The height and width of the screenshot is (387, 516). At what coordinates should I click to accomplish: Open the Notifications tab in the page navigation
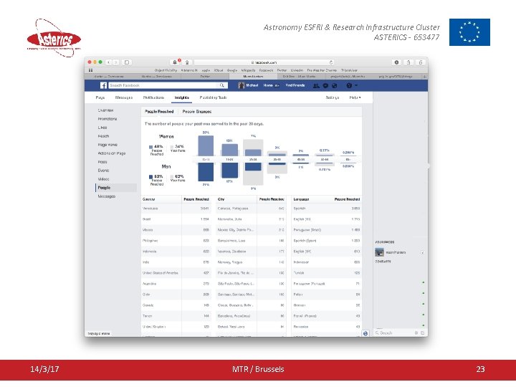click(x=153, y=97)
